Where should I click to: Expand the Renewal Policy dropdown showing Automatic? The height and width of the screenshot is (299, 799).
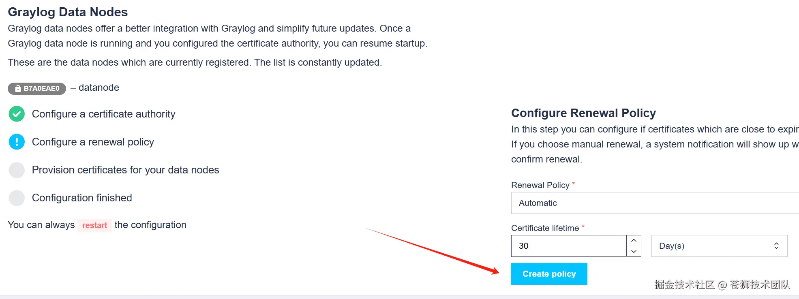click(655, 203)
